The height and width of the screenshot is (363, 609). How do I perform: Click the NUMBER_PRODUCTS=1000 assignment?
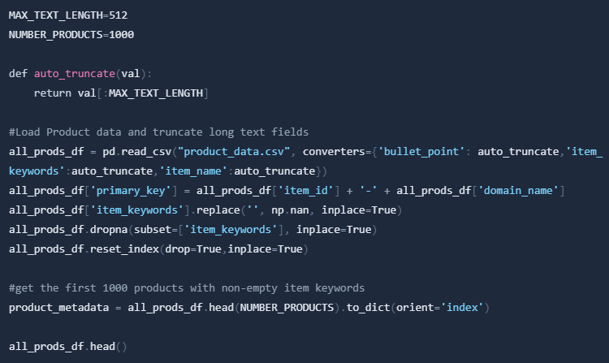pyautogui.click(x=71, y=35)
